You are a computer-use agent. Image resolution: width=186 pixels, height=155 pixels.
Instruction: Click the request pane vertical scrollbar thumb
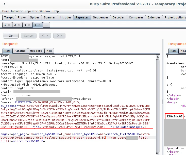pyautogui.click(x=158, y=106)
